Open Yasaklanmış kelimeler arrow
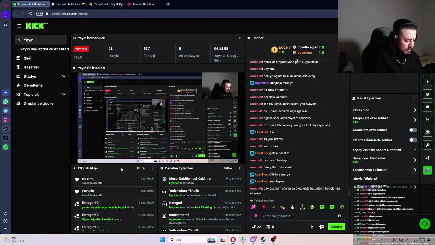This screenshot has height=245, width=435. pos(415,170)
